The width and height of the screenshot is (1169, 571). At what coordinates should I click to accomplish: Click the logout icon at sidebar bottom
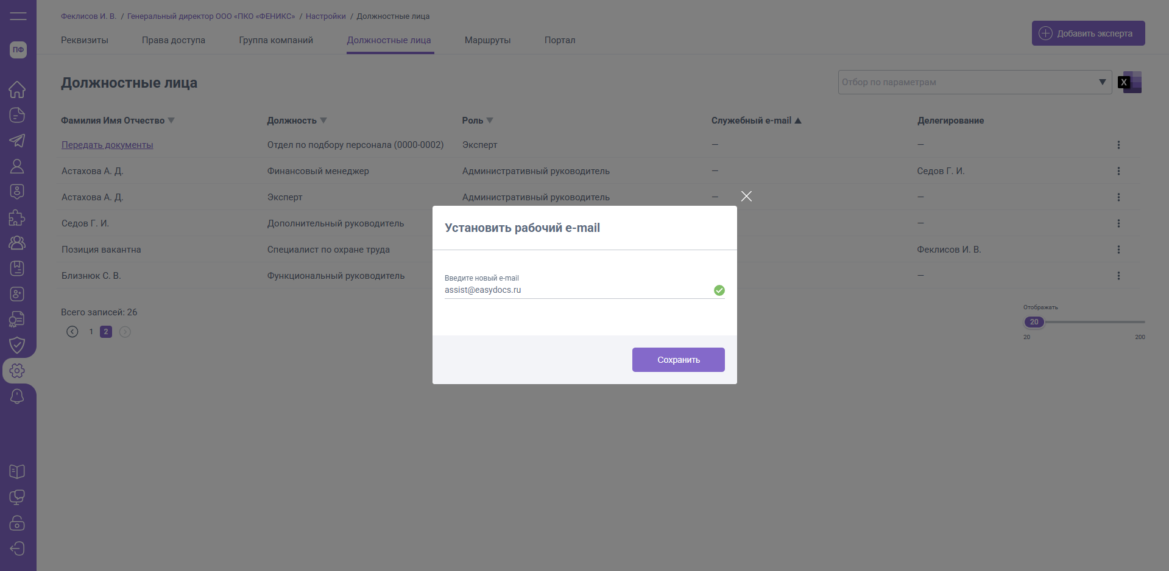pyautogui.click(x=17, y=548)
